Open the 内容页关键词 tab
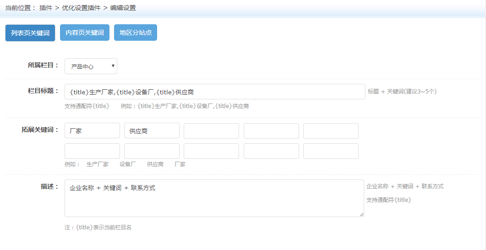486x250 pixels. coord(85,33)
